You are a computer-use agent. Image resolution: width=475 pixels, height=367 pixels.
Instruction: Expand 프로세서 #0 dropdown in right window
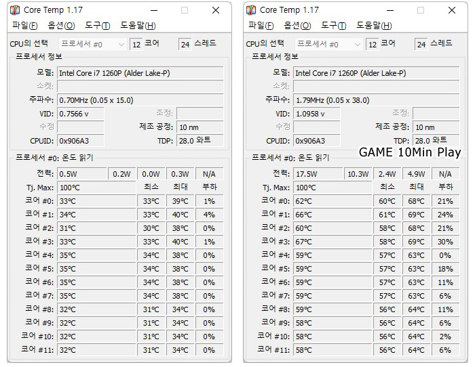pos(328,45)
